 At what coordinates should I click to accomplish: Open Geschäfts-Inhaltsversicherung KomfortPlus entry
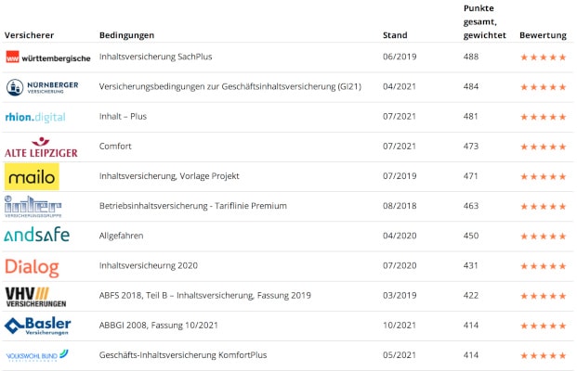click(181, 355)
